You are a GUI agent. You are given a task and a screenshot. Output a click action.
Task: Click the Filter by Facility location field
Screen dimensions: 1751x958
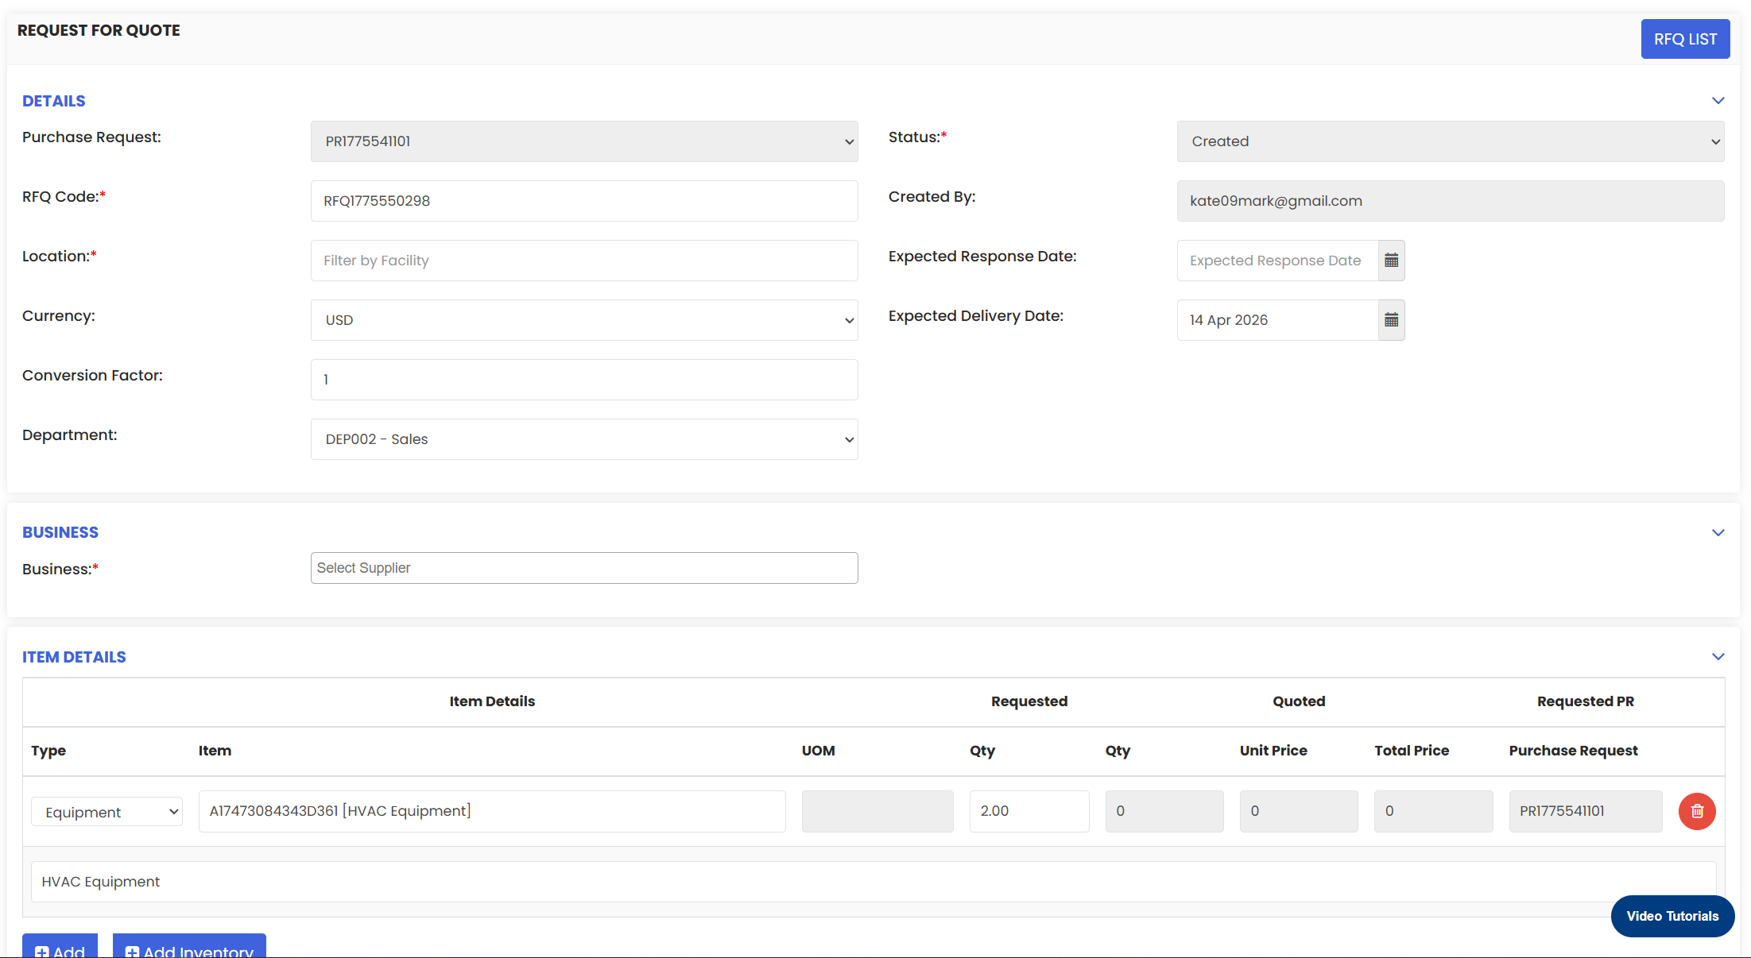point(583,261)
